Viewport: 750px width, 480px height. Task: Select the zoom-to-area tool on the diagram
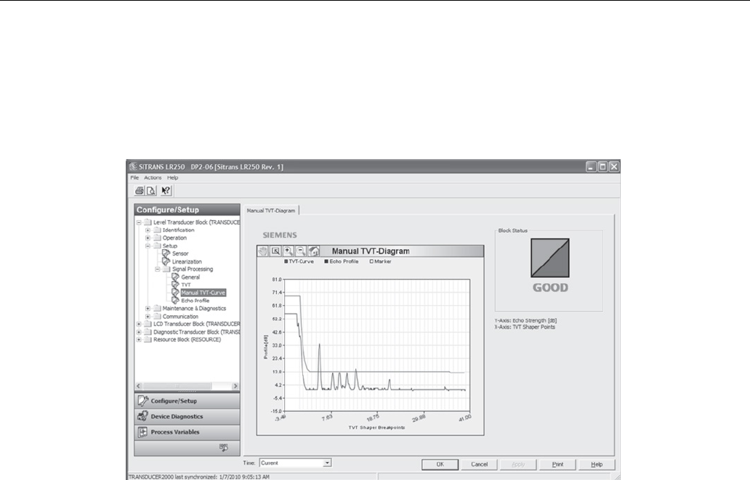tap(275, 251)
